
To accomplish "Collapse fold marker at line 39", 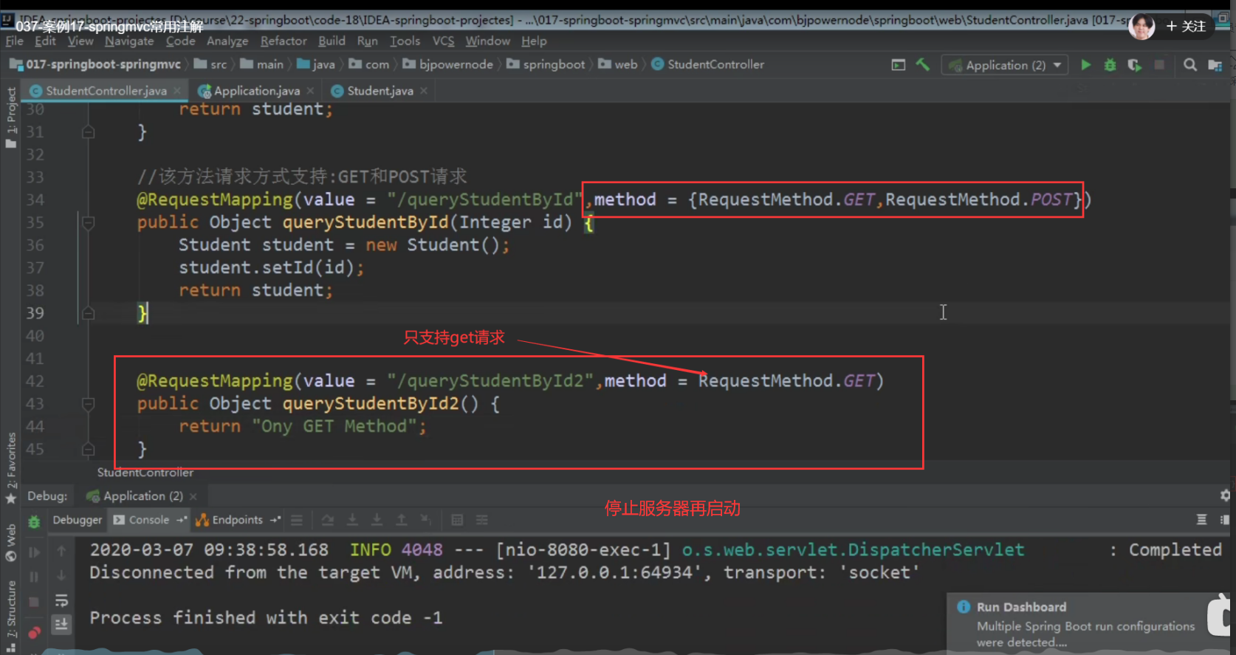I will (88, 313).
